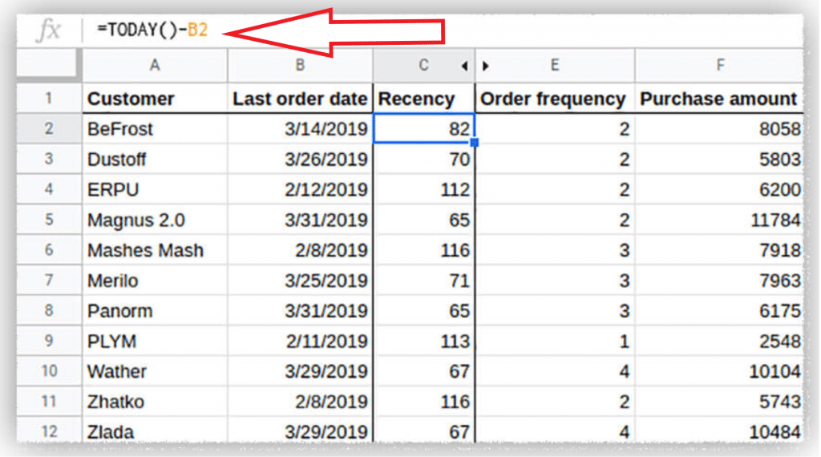Click the date cell 2/11/2019

[x=300, y=341]
